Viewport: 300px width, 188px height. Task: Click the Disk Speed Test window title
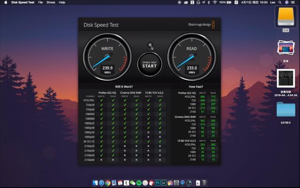pyautogui.click(x=101, y=25)
